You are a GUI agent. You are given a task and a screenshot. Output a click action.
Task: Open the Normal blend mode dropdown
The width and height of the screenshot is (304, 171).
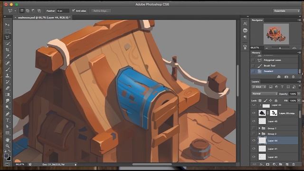[x=265, y=94]
